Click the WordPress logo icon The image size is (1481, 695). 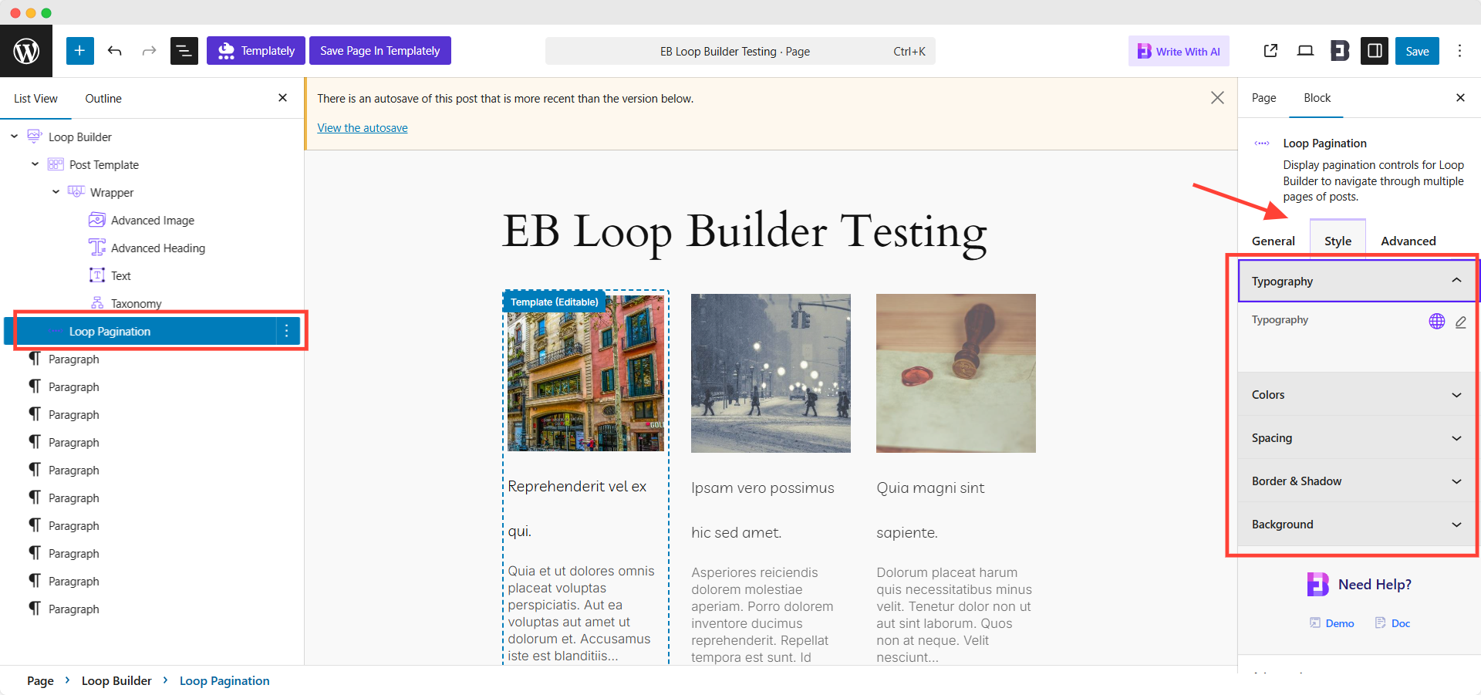click(x=26, y=51)
